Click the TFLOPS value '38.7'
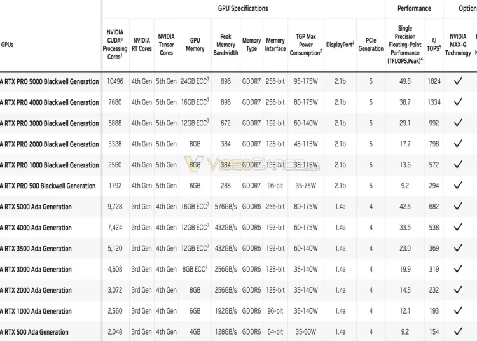This screenshot has width=477, height=341. pos(405,102)
